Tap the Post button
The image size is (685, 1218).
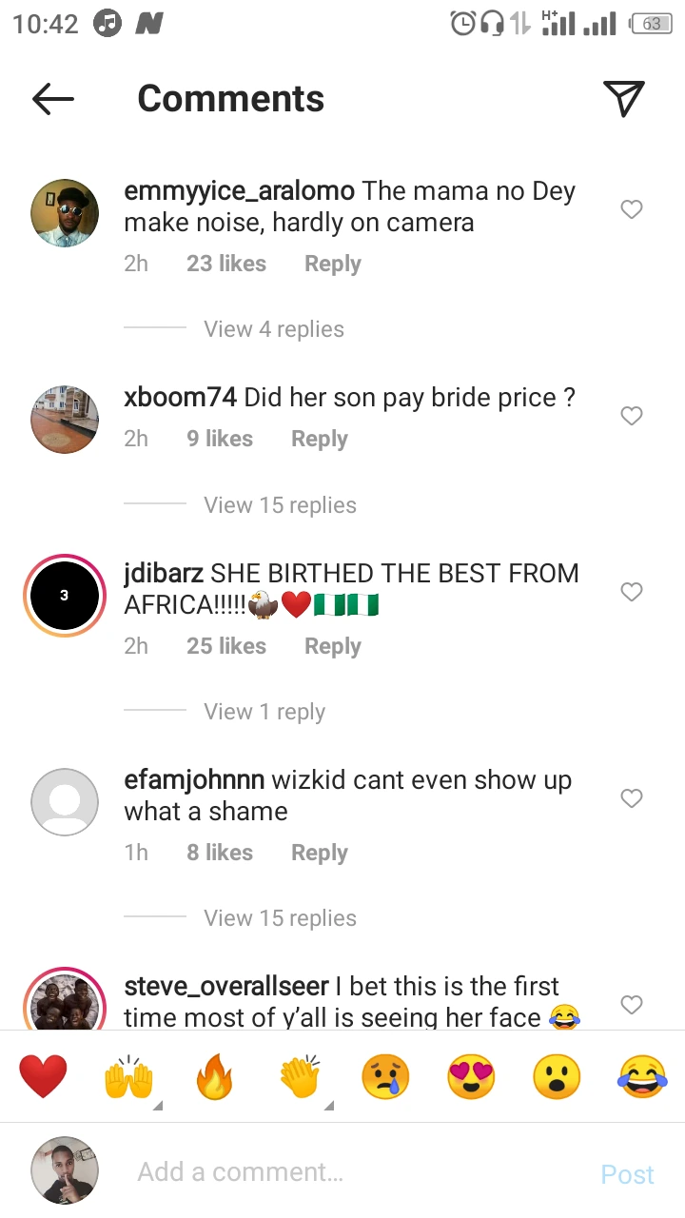point(628,1174)
